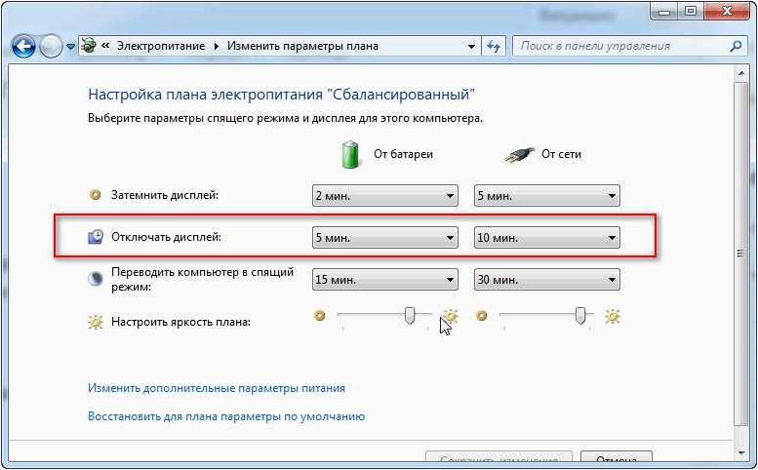Screen dimensions: 758x470
Task: Click dim sun icon left of plugged-in brightness slider
Action: 481,316
